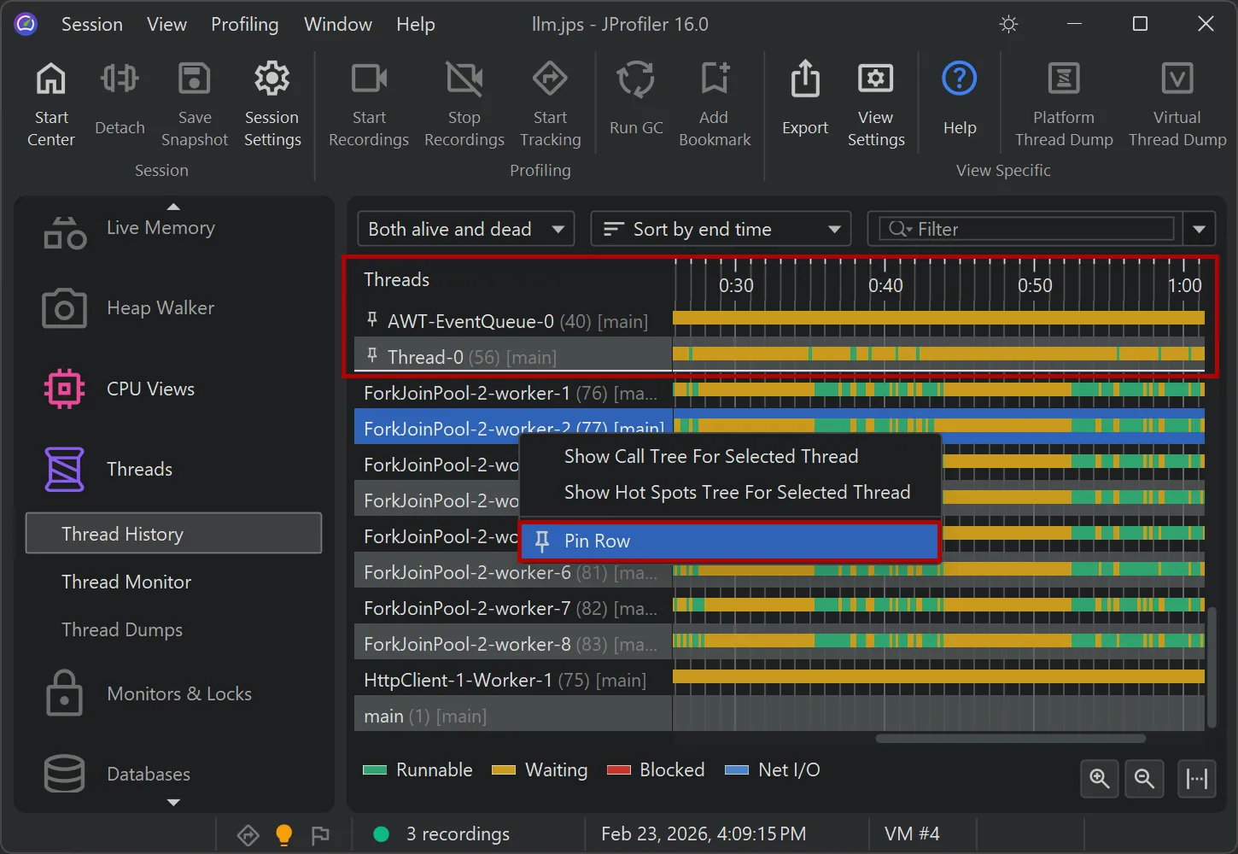Switch to light theme with sun icon

tap(1008, 24)
